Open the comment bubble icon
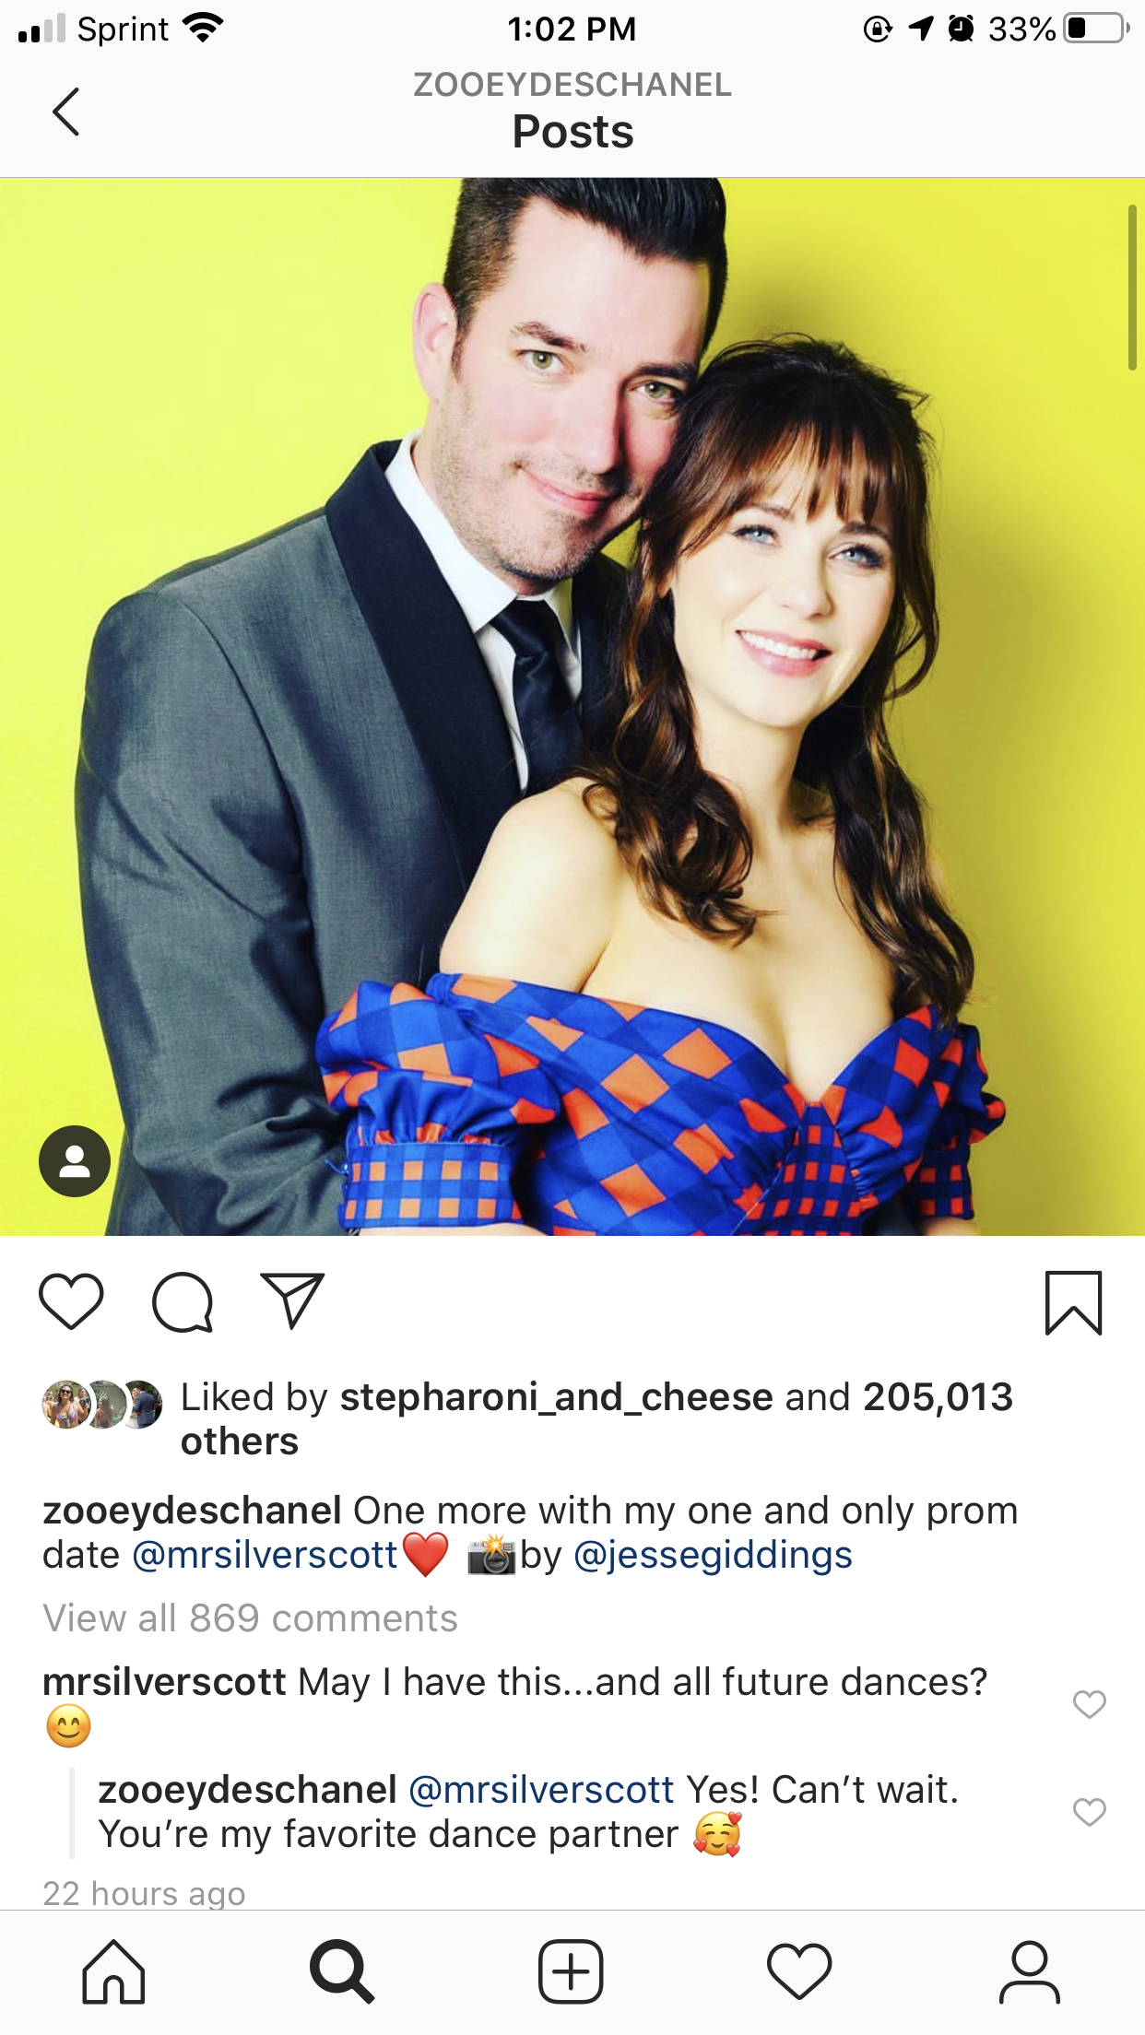 click(x=183, y=1302)
